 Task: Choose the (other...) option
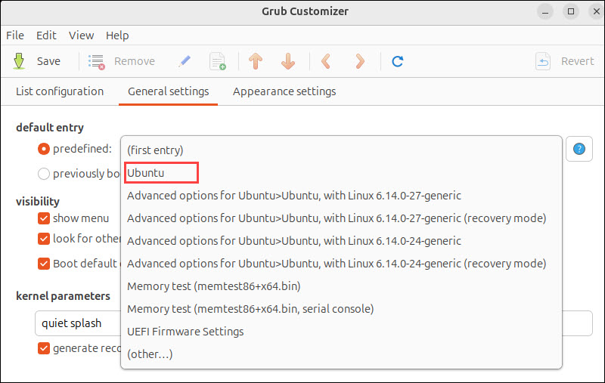[x=342, y=354]
